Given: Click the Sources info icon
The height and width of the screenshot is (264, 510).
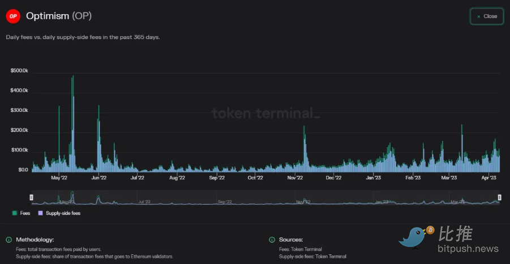Looking at the screenshot, I should tap(272, 240).
